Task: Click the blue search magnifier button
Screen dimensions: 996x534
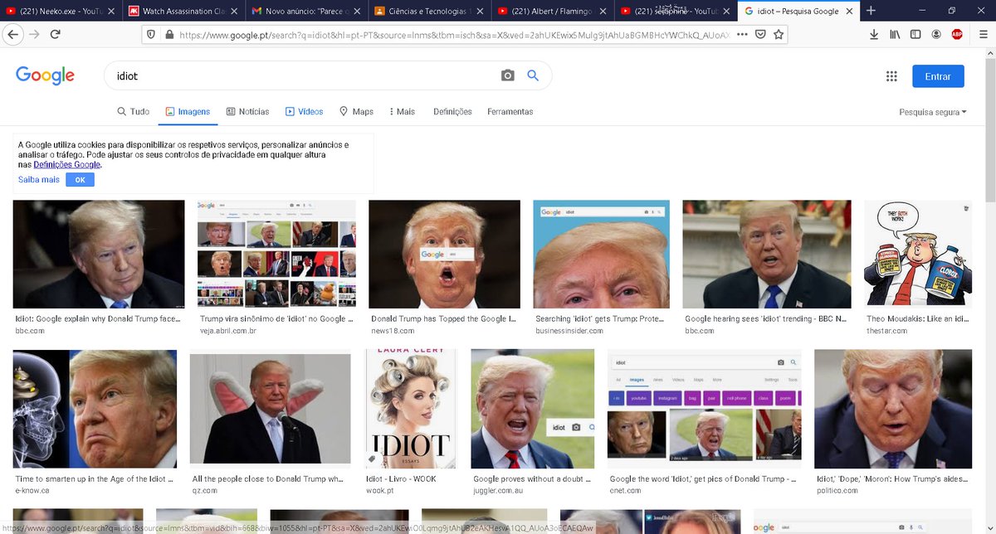Action: (533, 75)
